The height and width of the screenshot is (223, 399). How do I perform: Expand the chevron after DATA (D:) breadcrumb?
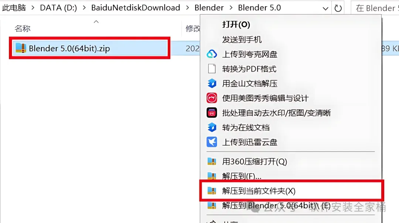84,8
